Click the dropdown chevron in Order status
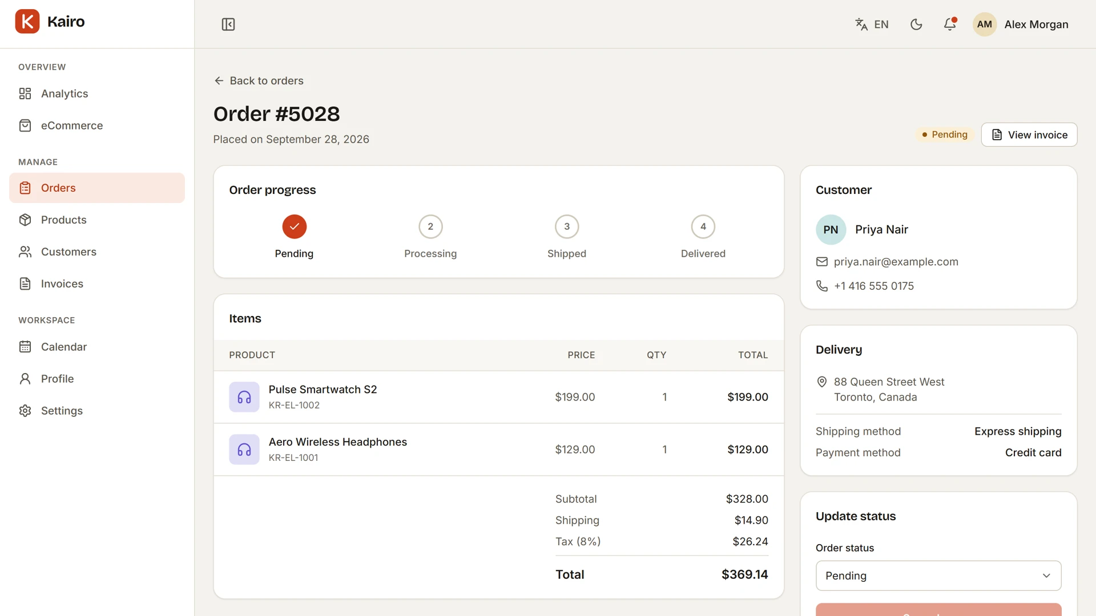 click(x=1046, y=576)
